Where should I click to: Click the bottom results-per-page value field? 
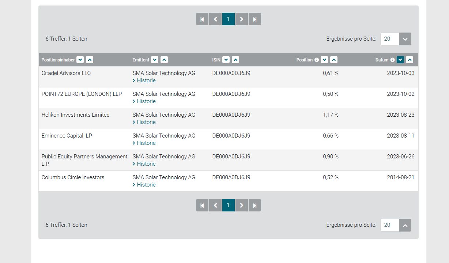389,225
